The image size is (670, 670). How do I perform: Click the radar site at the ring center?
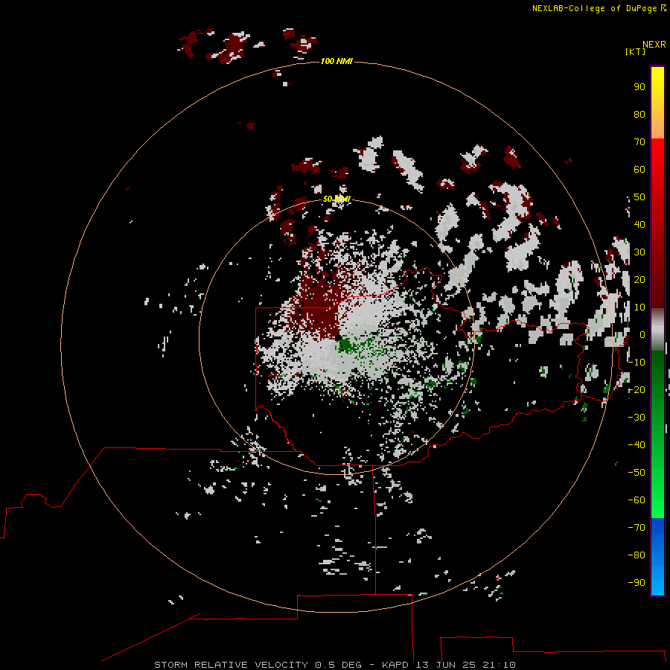(x=338, y=337)
